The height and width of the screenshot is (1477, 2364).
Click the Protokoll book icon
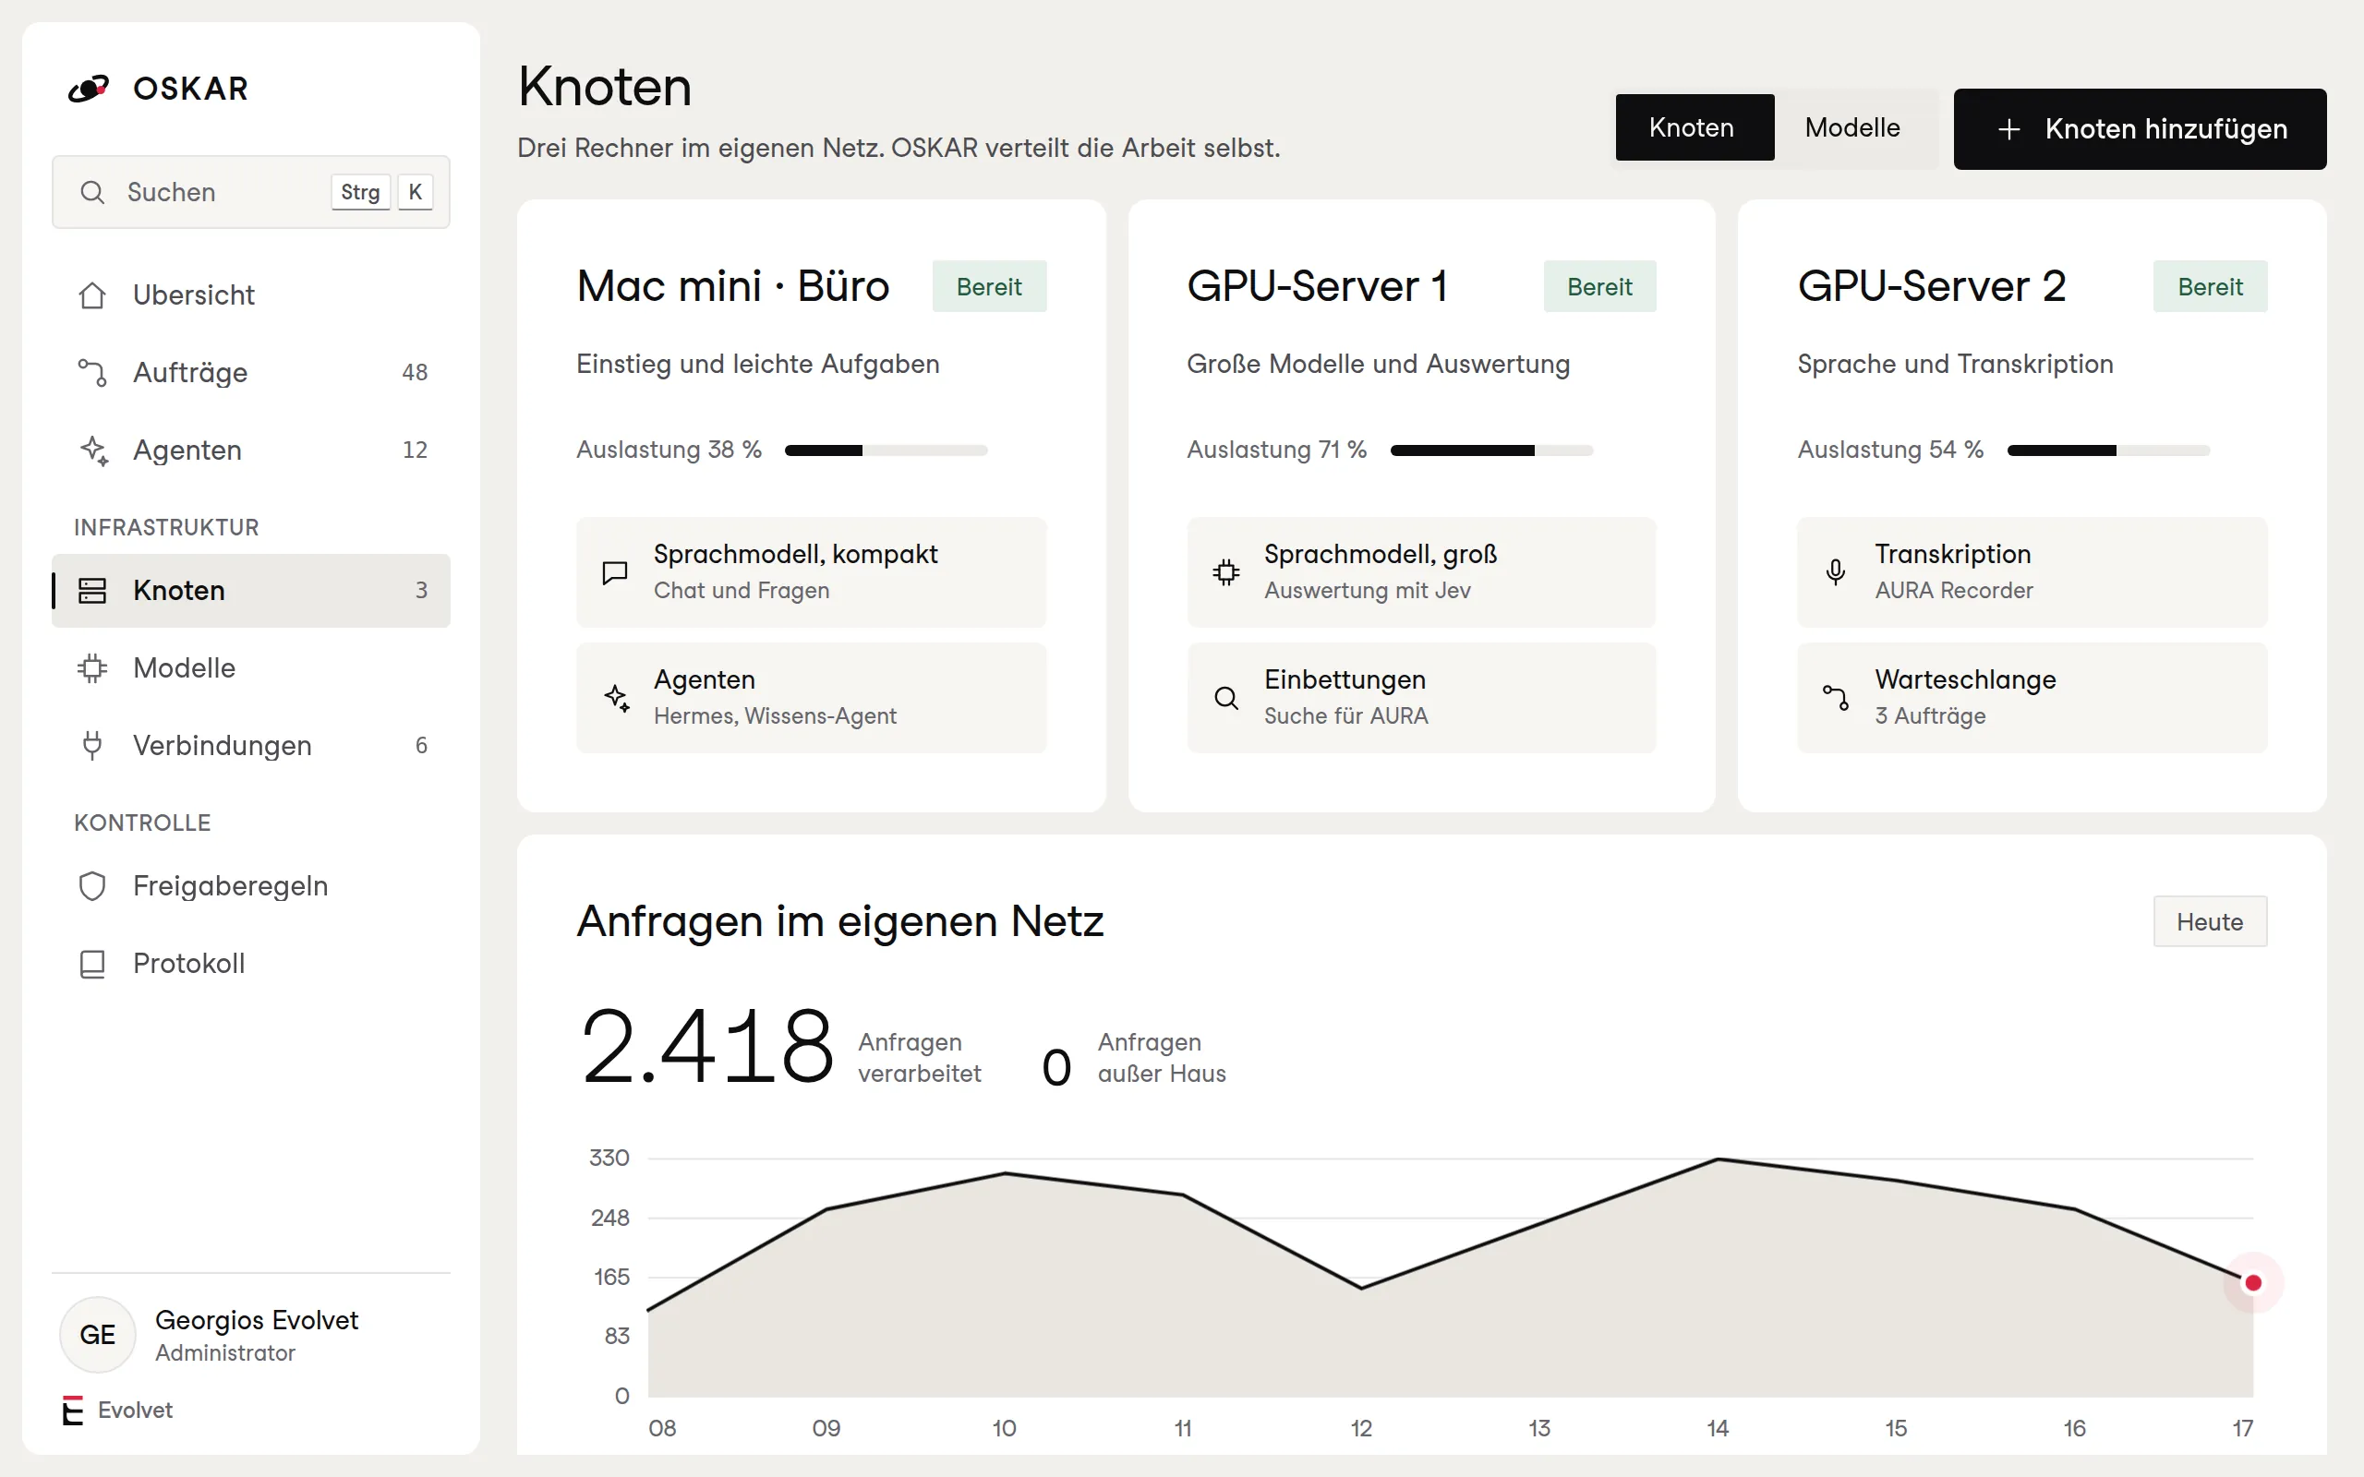click(x=91, y=964)
